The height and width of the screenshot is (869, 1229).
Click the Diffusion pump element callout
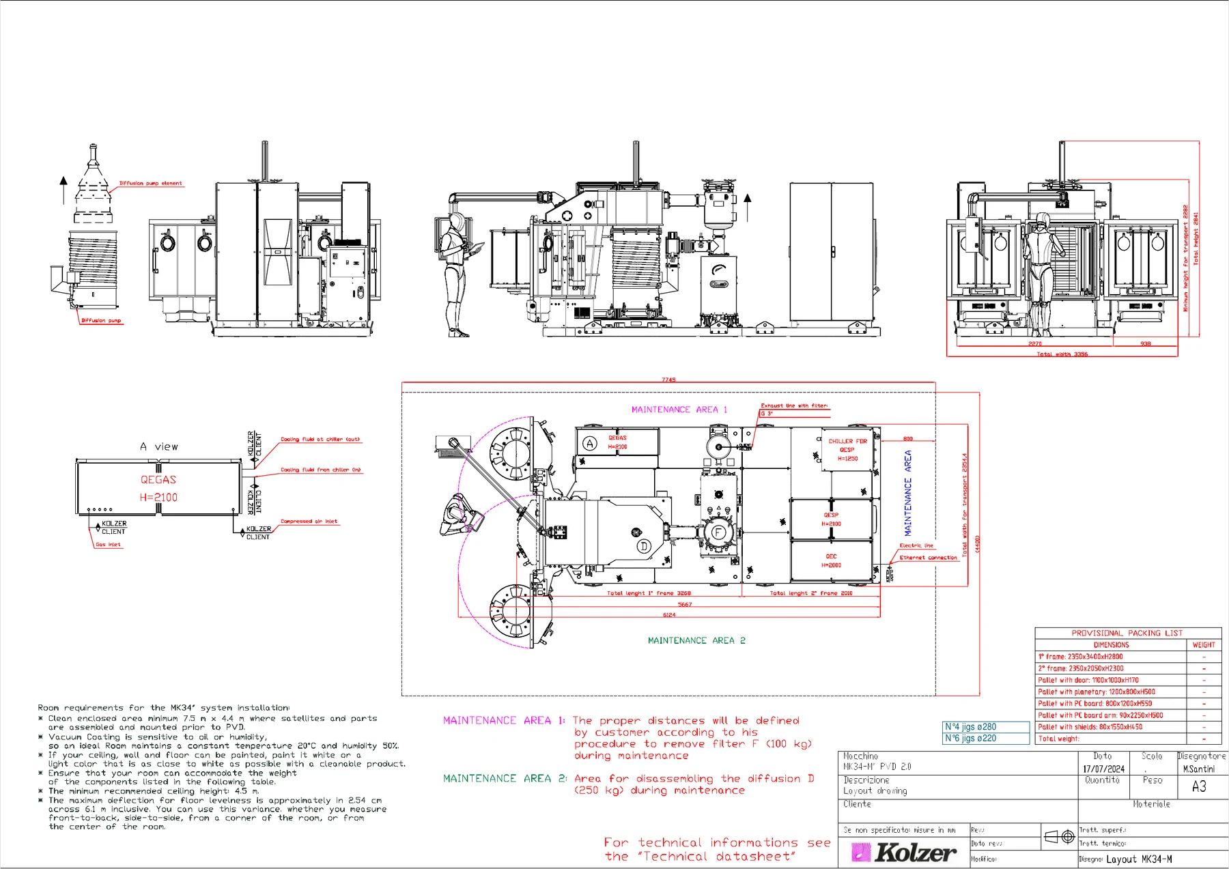coord(151,183)
